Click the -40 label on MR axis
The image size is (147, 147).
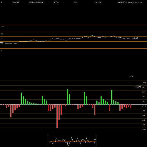click(x=143, y=116)
